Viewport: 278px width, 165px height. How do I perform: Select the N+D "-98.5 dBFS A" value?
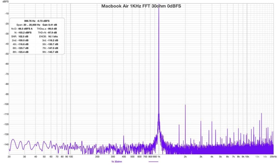click(25, 29)
